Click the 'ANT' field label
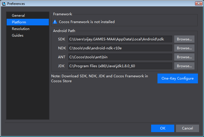Viewport: 204px width, 137px height. pos(62,57)
